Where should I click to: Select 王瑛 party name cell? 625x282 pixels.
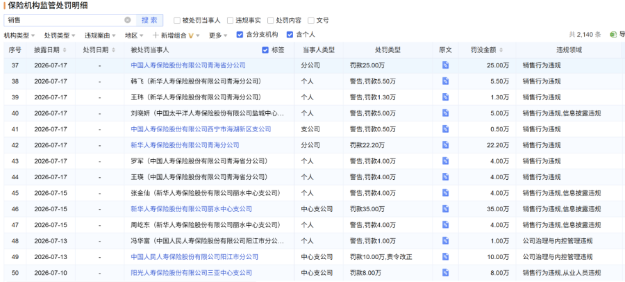pyautogui.click(x=199, y=177)
